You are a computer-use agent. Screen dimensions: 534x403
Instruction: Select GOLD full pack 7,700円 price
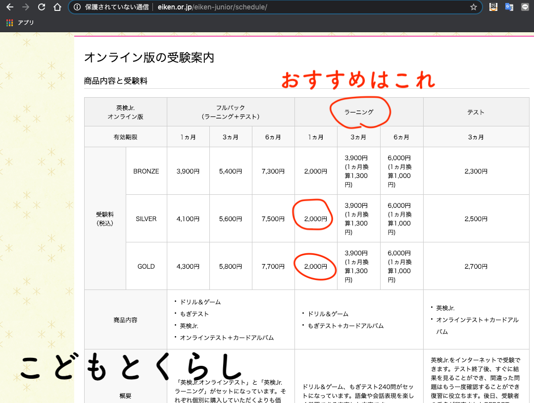[x=273, y=267]
